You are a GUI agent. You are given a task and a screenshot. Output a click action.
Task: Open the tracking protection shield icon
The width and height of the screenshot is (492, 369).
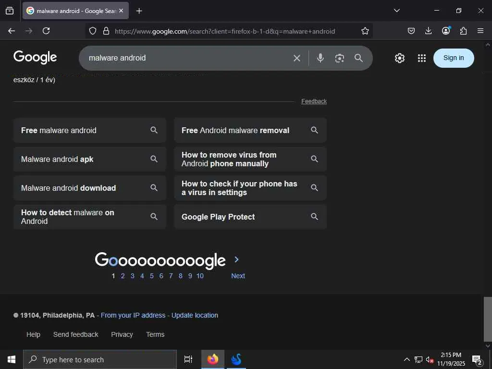click(x=93, y=31)
